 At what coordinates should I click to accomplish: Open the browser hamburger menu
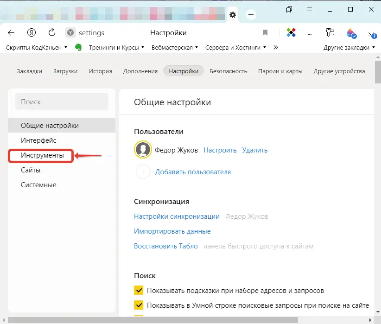pos(310,9)
